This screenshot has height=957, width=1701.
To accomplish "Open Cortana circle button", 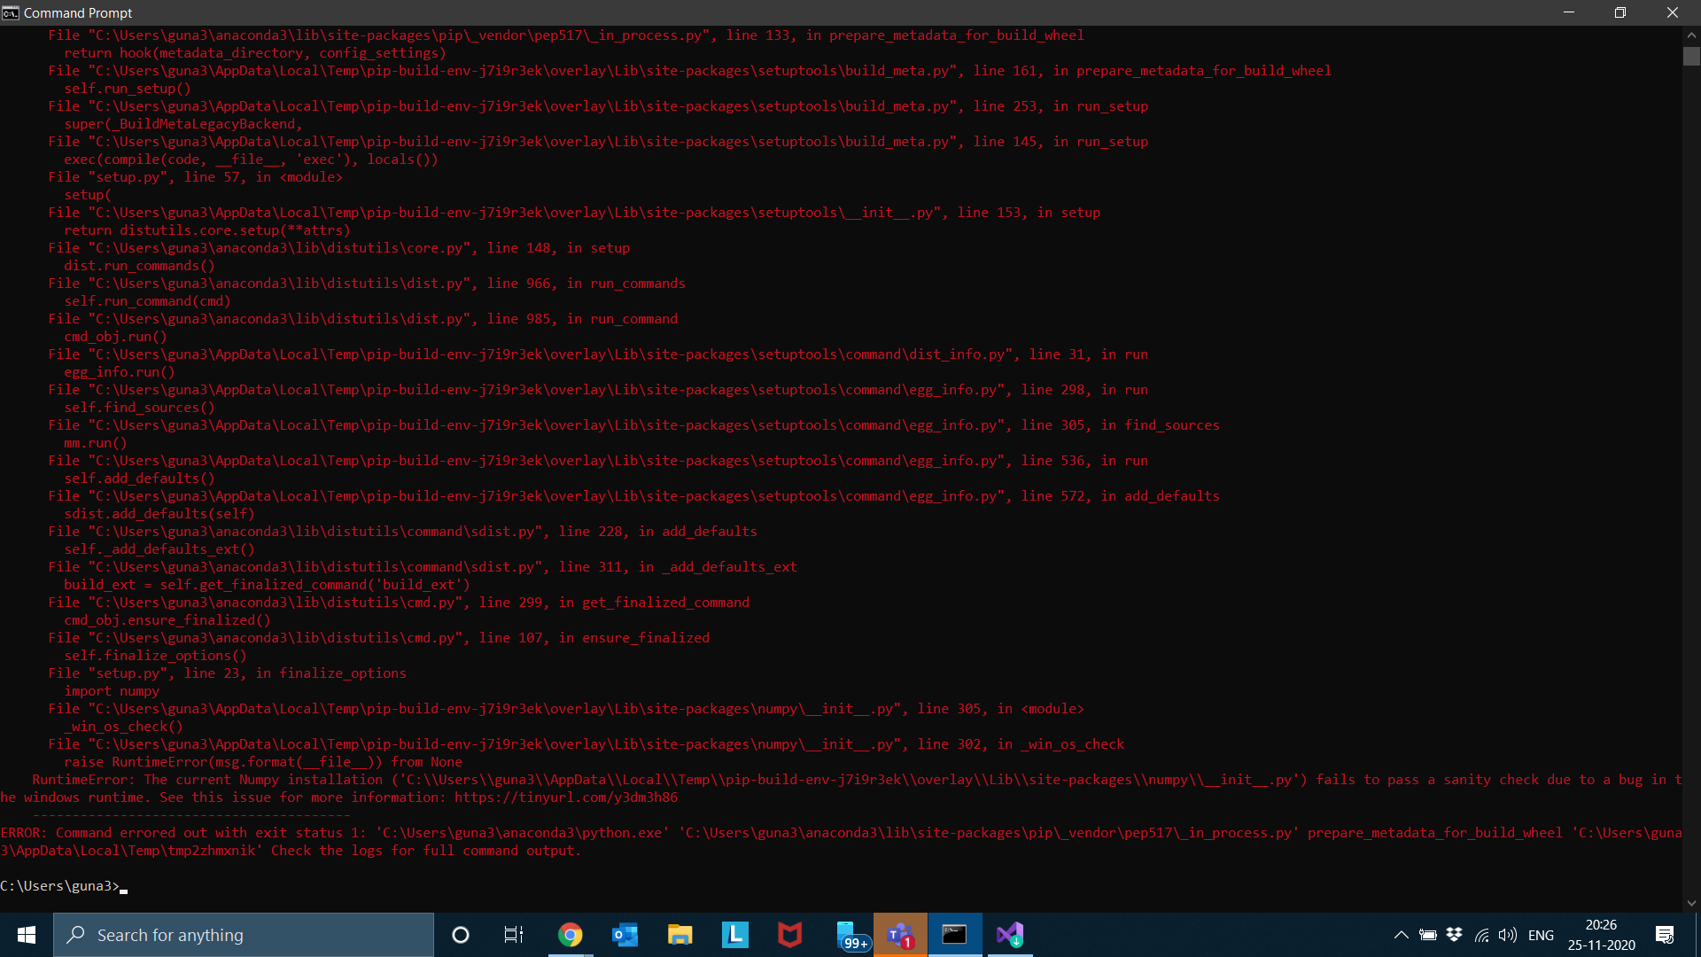I will 461,935.
